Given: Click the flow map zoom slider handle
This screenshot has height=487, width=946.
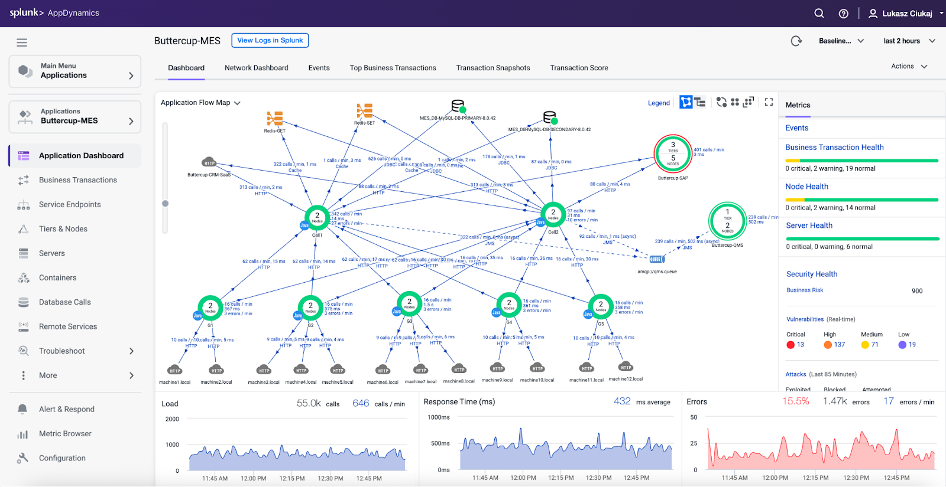Looking at the screenshot, I should point(166,204).
